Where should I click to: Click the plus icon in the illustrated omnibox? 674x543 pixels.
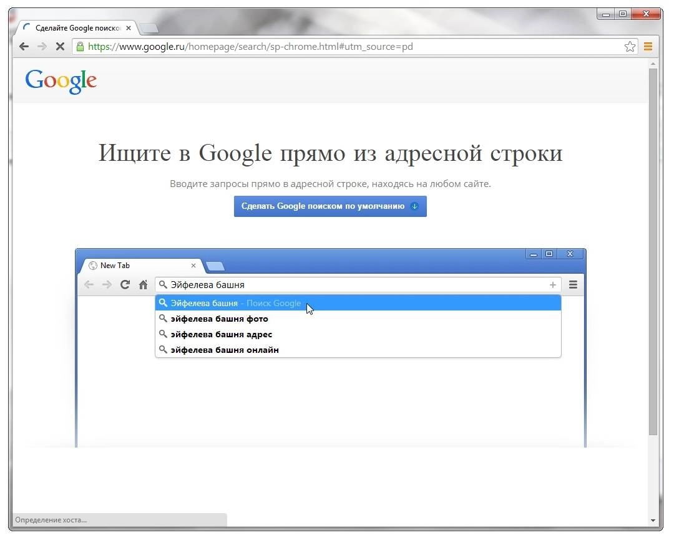553,285
